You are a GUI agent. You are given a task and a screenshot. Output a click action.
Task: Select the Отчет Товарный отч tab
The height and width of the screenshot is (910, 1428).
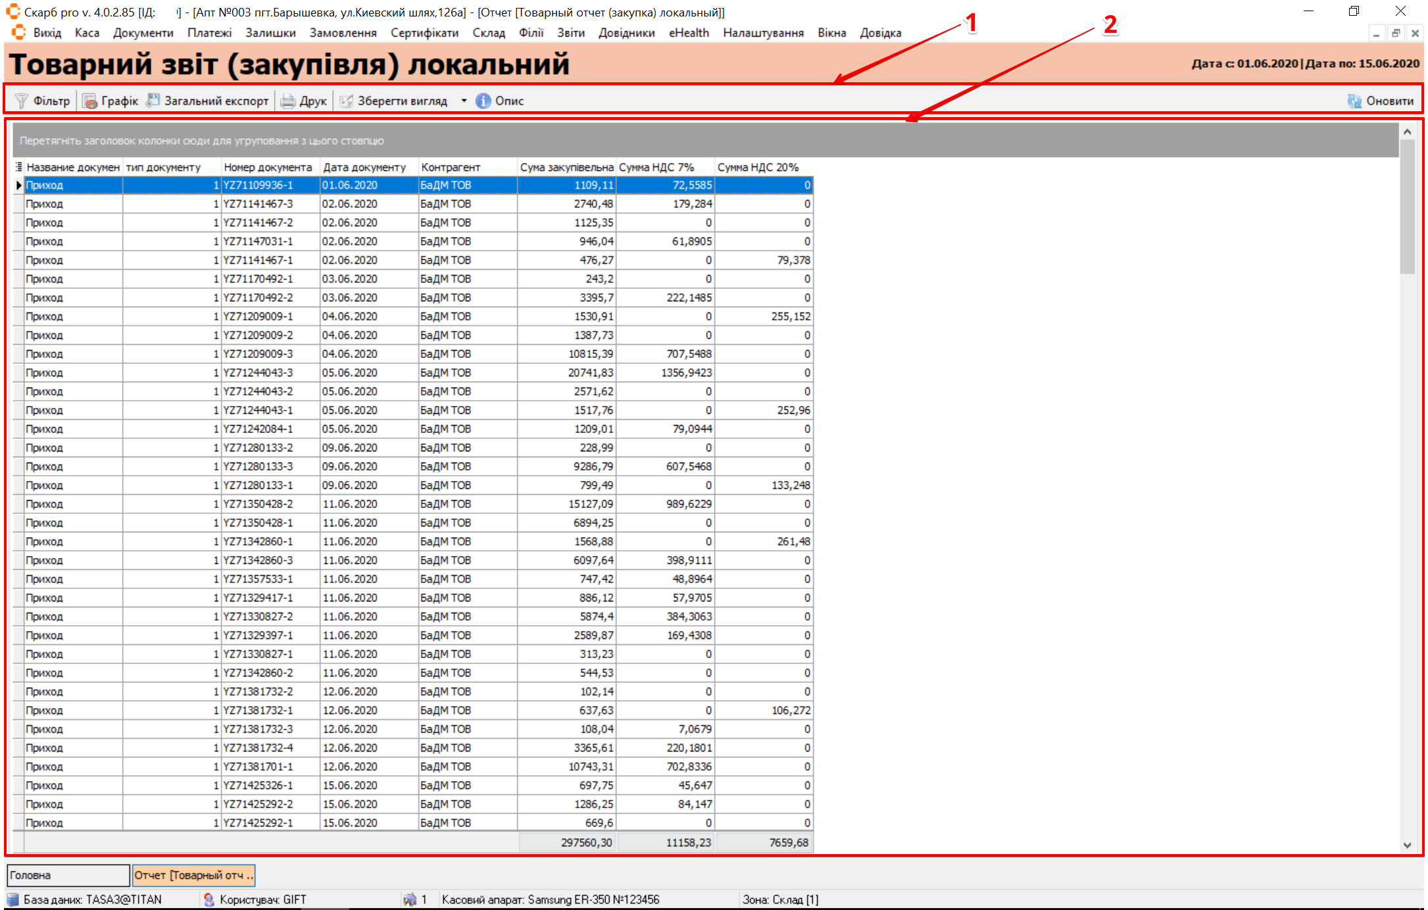pos(193,875)
